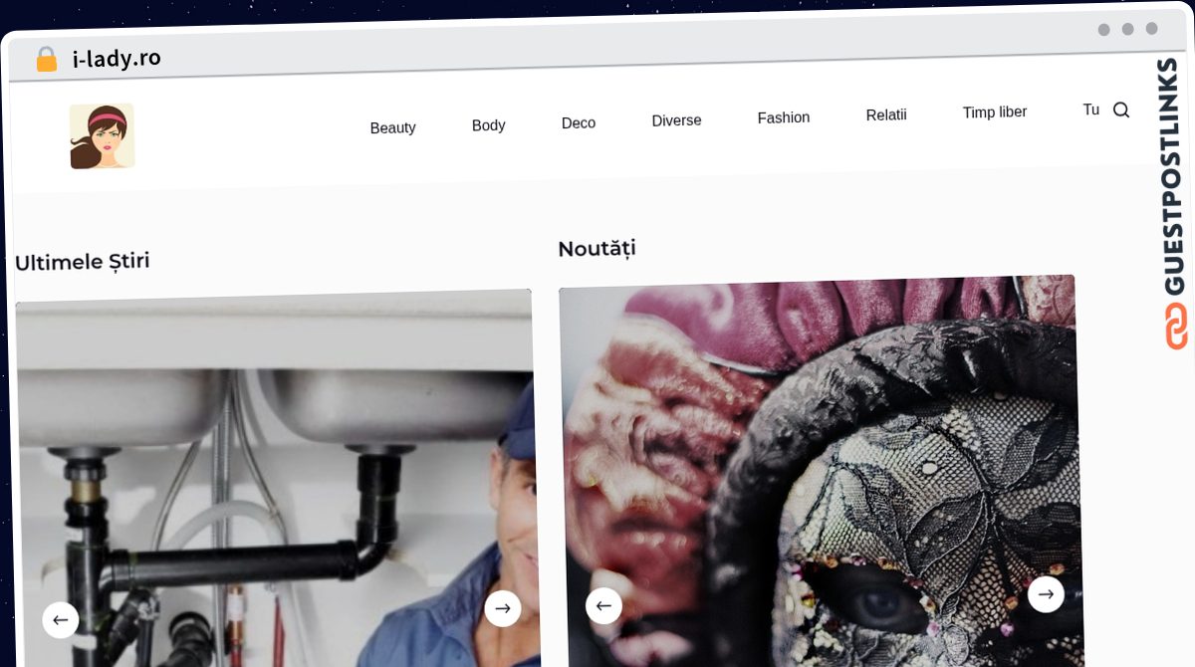Click the i-lady site logo avatar

102,135
